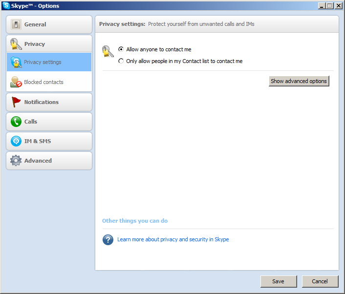Open Privacy settings label in sidebar
This screenshot has height=294, width=345.
pos(43,62)
